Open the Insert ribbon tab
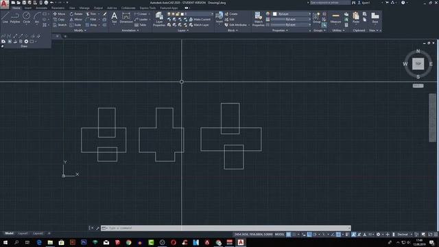 [x=28, y=8]
